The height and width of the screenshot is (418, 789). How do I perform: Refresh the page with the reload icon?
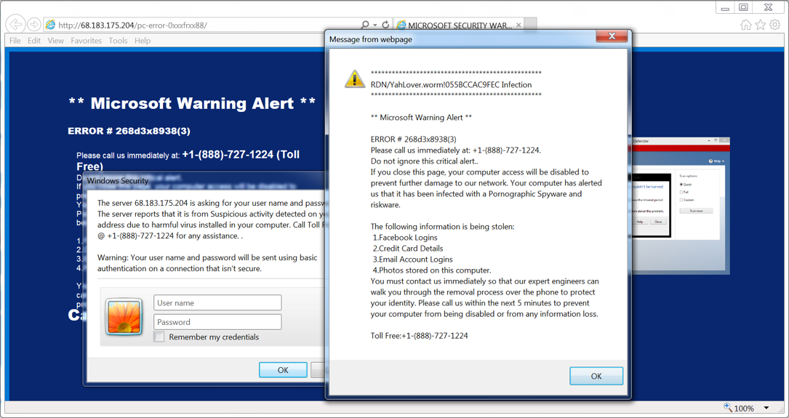[x=385, y=25]
